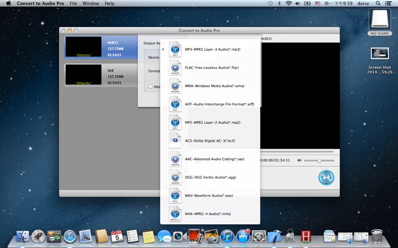This screenshot has height=248, width=398.
Task: Click the Wi-Fi status icon
Action: tap(289, 3)
